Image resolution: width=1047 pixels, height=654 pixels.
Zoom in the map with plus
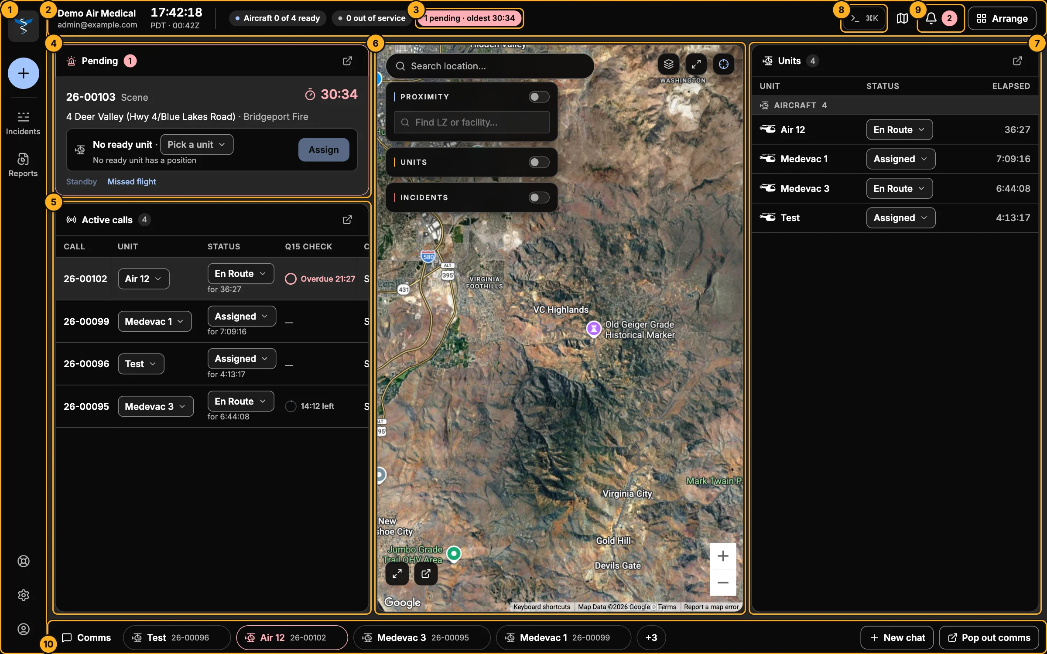pos(723,556)
